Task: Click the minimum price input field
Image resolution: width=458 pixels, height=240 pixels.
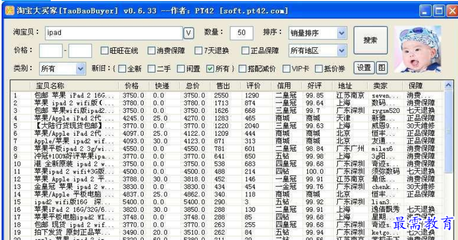Action: point(51,51)
